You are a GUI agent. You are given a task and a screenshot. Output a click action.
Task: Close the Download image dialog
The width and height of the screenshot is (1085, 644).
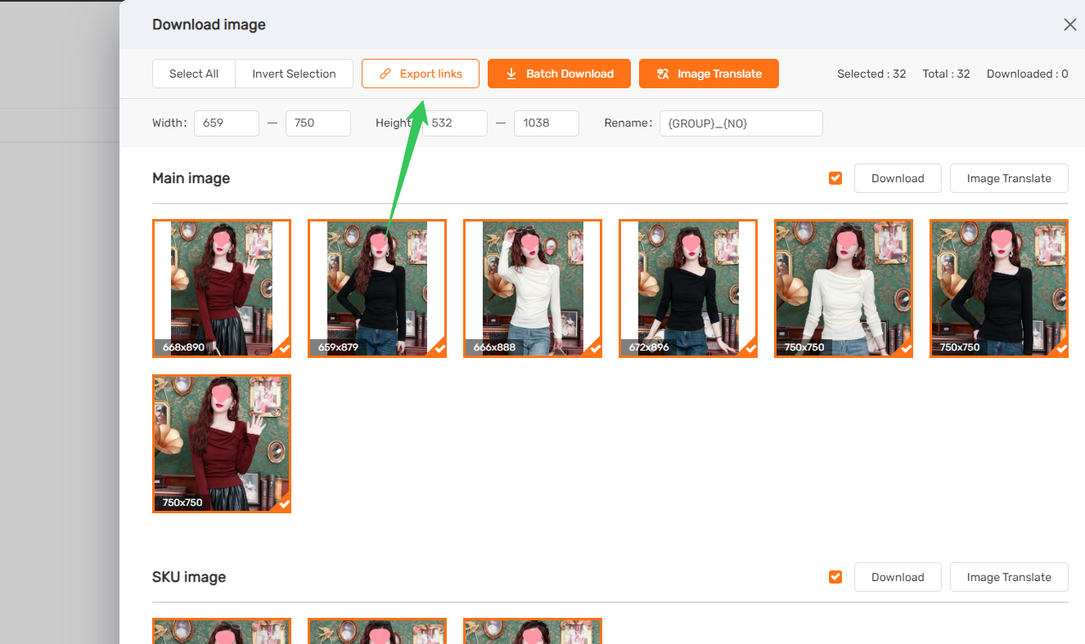[1069, 25]
